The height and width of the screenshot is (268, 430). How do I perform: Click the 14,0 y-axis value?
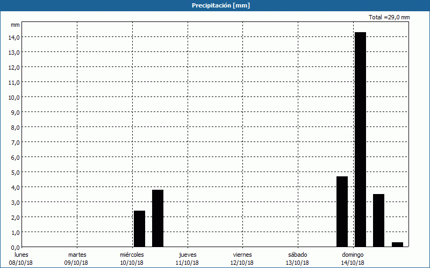(x=14, y=38)
